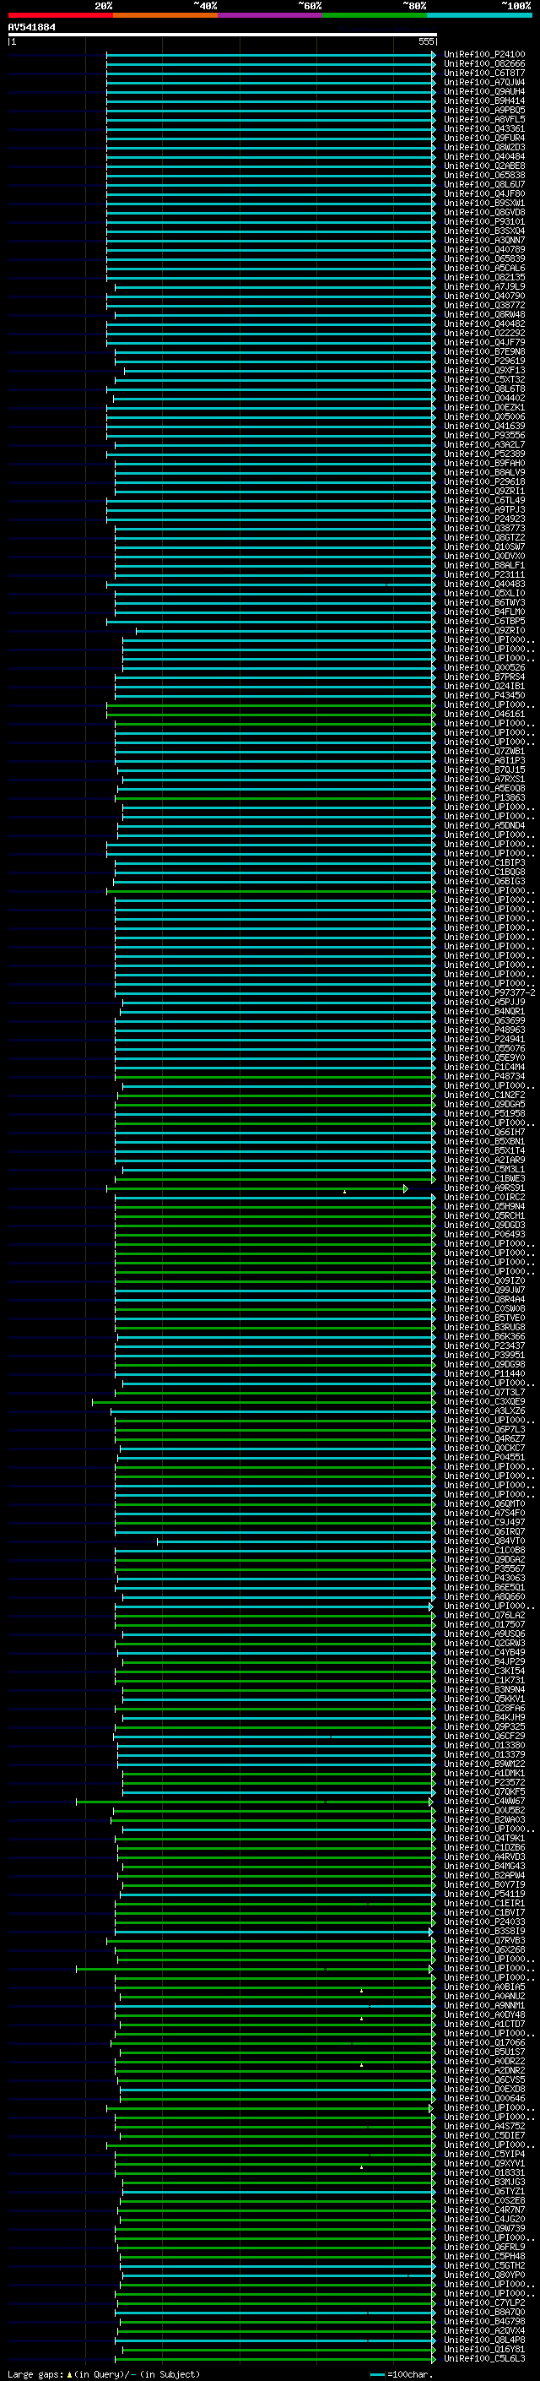This screenshot has height=2381, width=540.
Task: Open hit UniRef100_O82666
Action: 484,64
